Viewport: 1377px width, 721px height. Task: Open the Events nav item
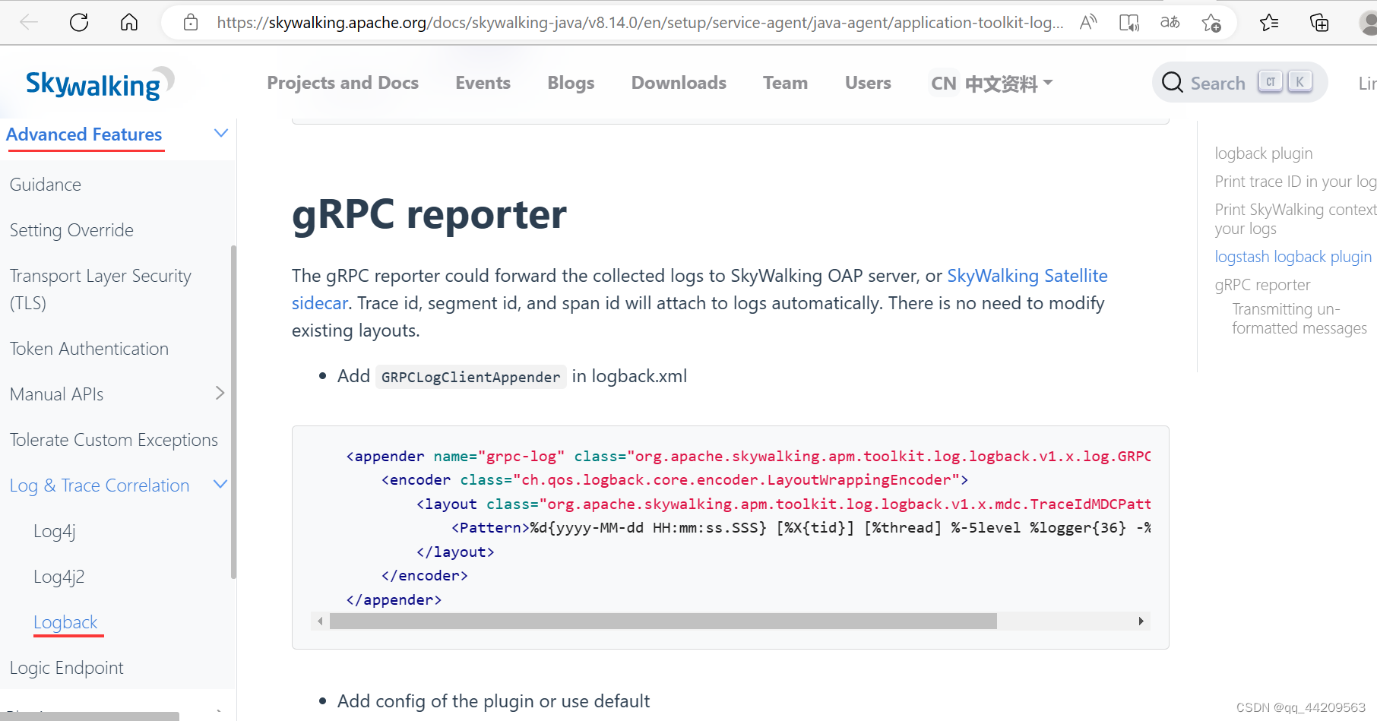[483, 83]
